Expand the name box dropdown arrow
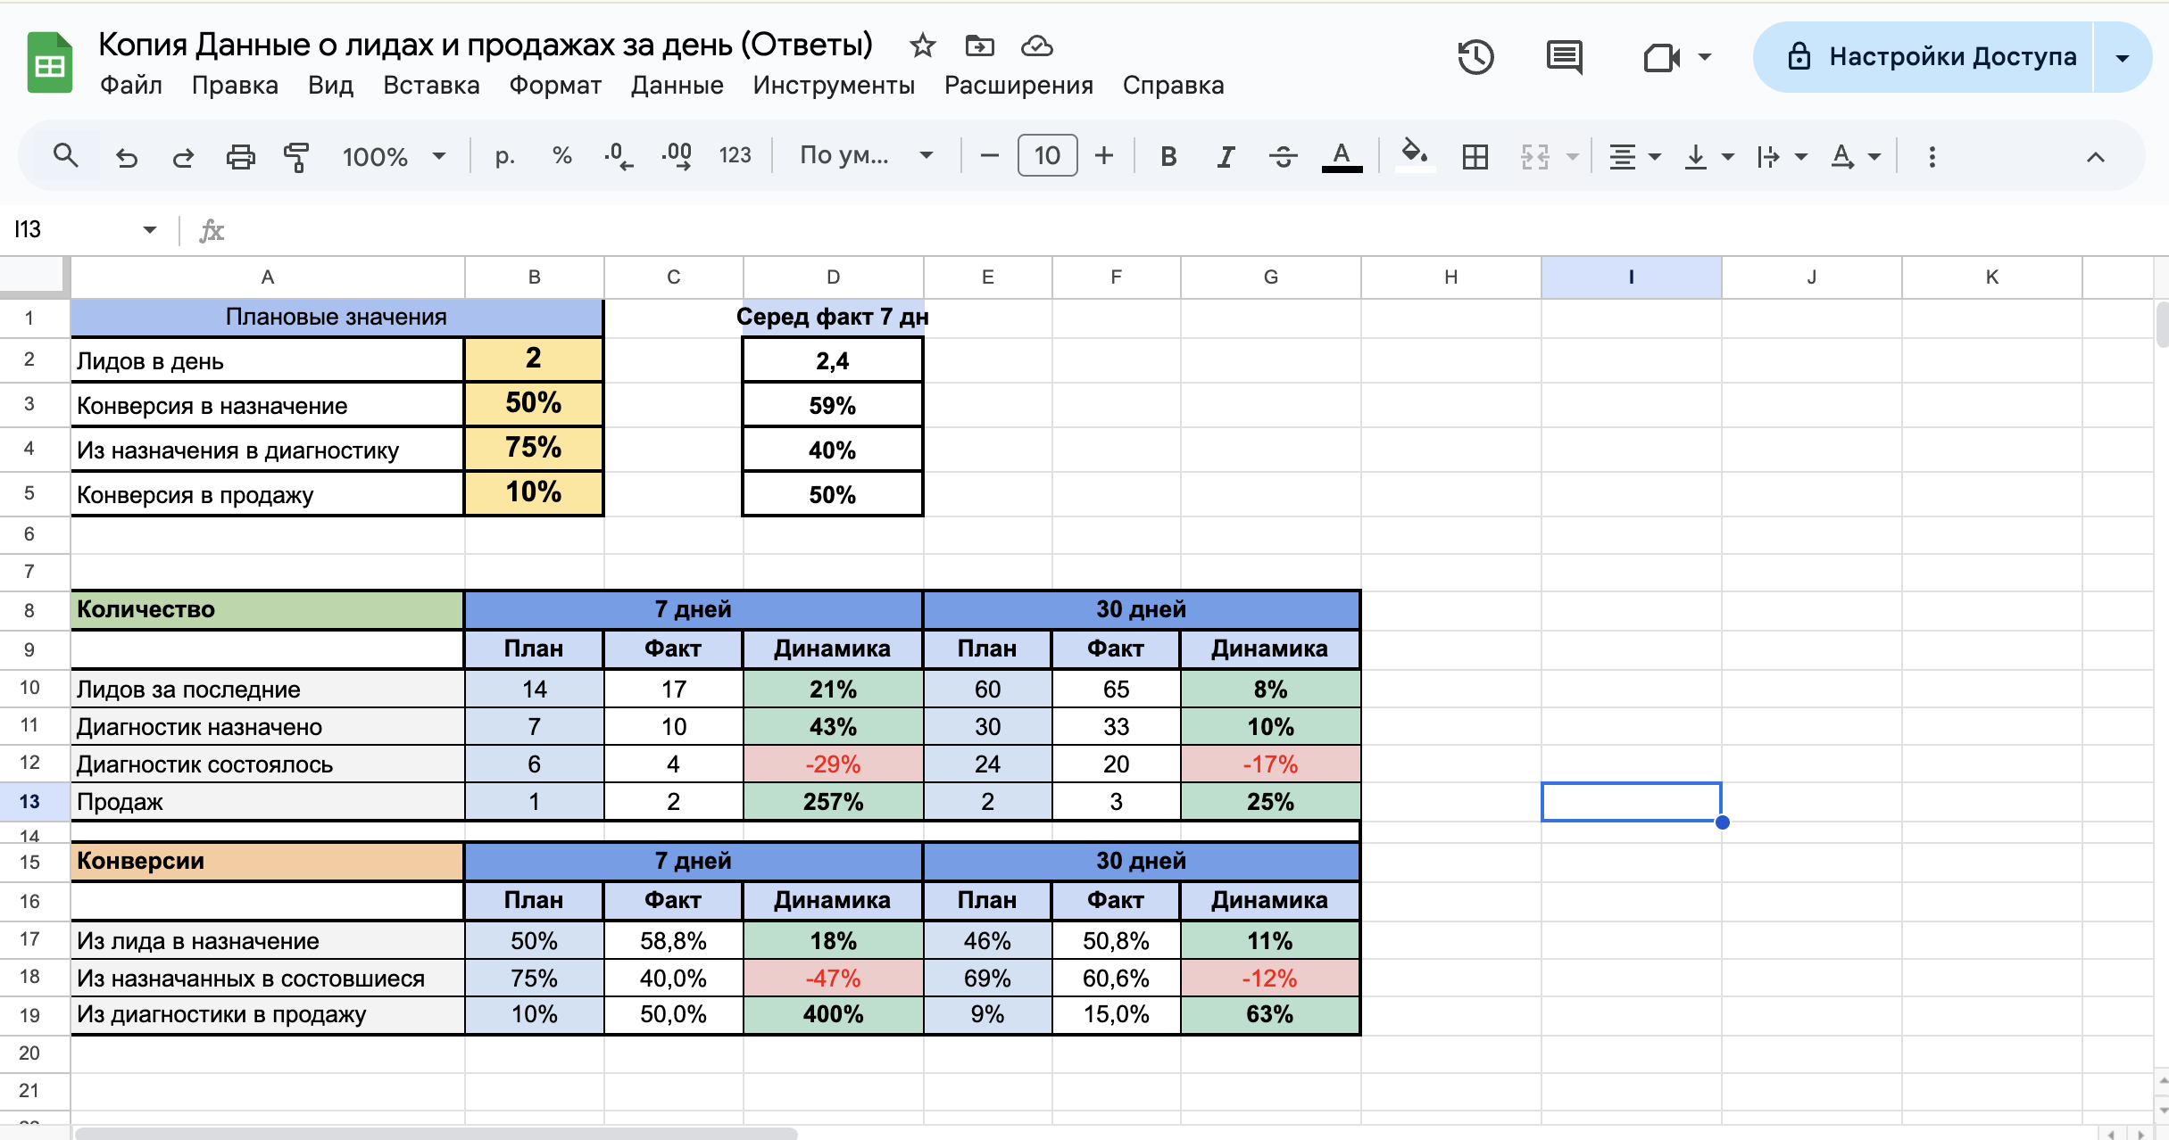Viewport: 2169px width, 1140px height. point(149,230)
